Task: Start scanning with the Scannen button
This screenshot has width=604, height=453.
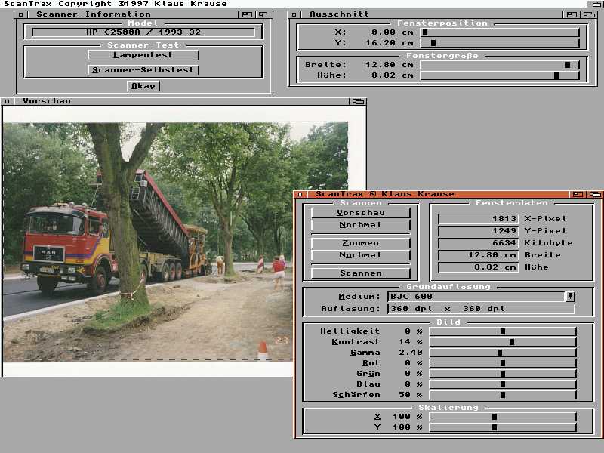Action: point(361,273)
